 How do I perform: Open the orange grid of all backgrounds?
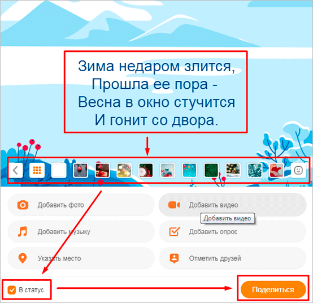click(x=37, y=170)
